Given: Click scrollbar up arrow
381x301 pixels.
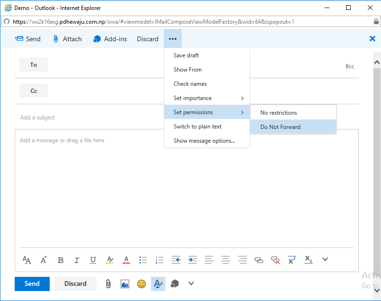Looking at the screenshot, I should pos(377,62).
